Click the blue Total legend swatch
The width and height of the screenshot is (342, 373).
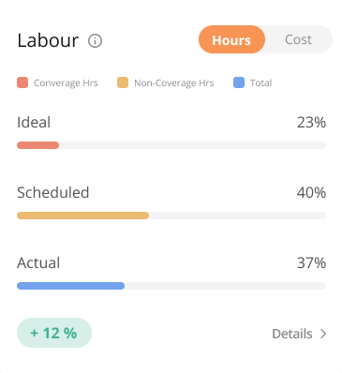pyautogui.click(x=239, y=82)
